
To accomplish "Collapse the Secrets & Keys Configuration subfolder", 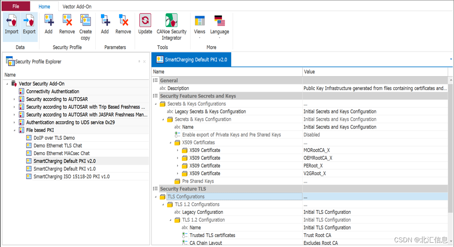I will pos(163,119).
